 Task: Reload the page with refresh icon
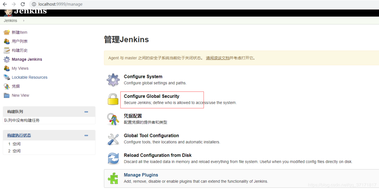pyautogui.click(x=23, y=4)
